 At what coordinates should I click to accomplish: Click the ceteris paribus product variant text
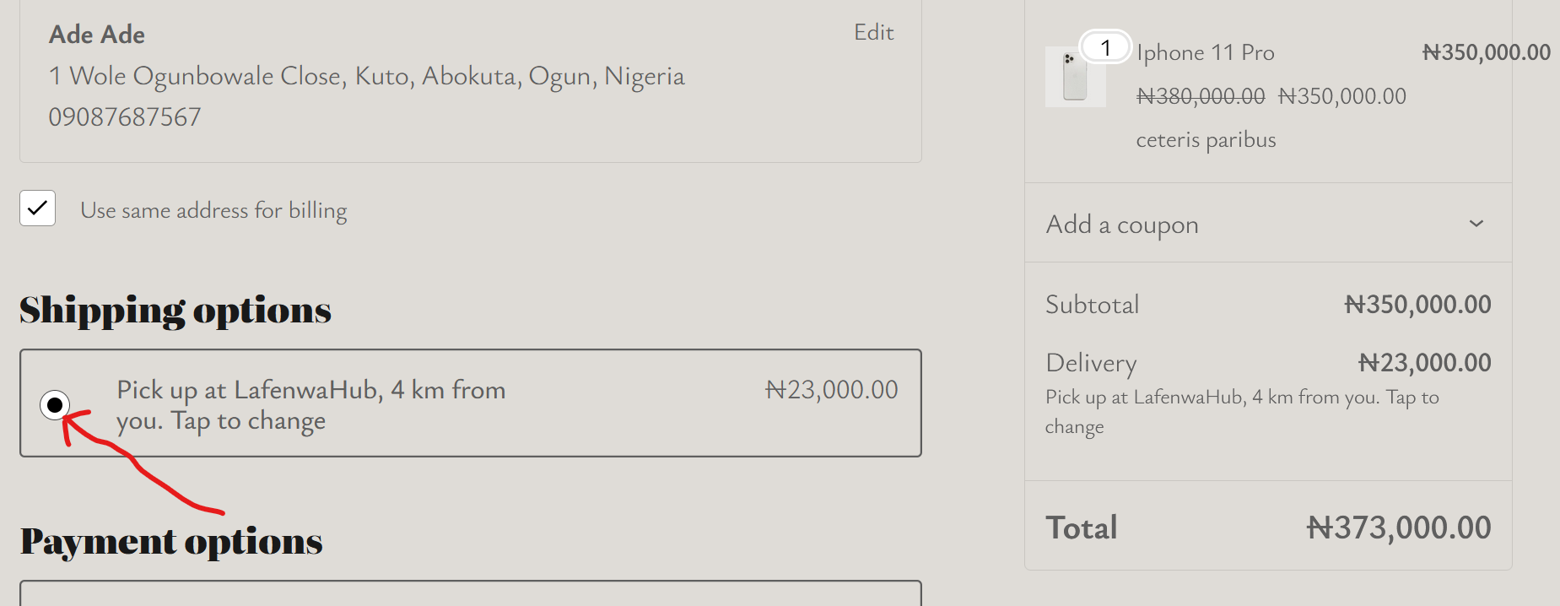click(1205, 139)
